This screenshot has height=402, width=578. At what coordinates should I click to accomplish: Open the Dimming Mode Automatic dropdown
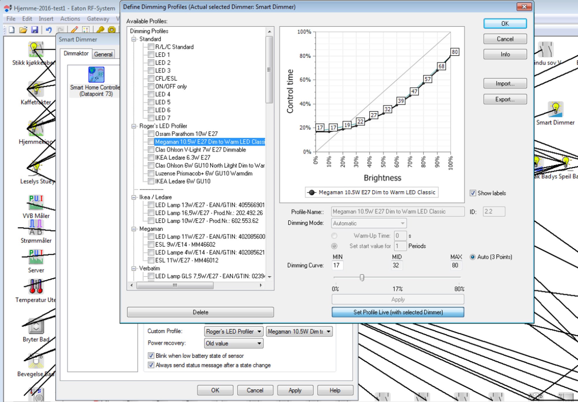pyautogui.click(x=369, y=223)
